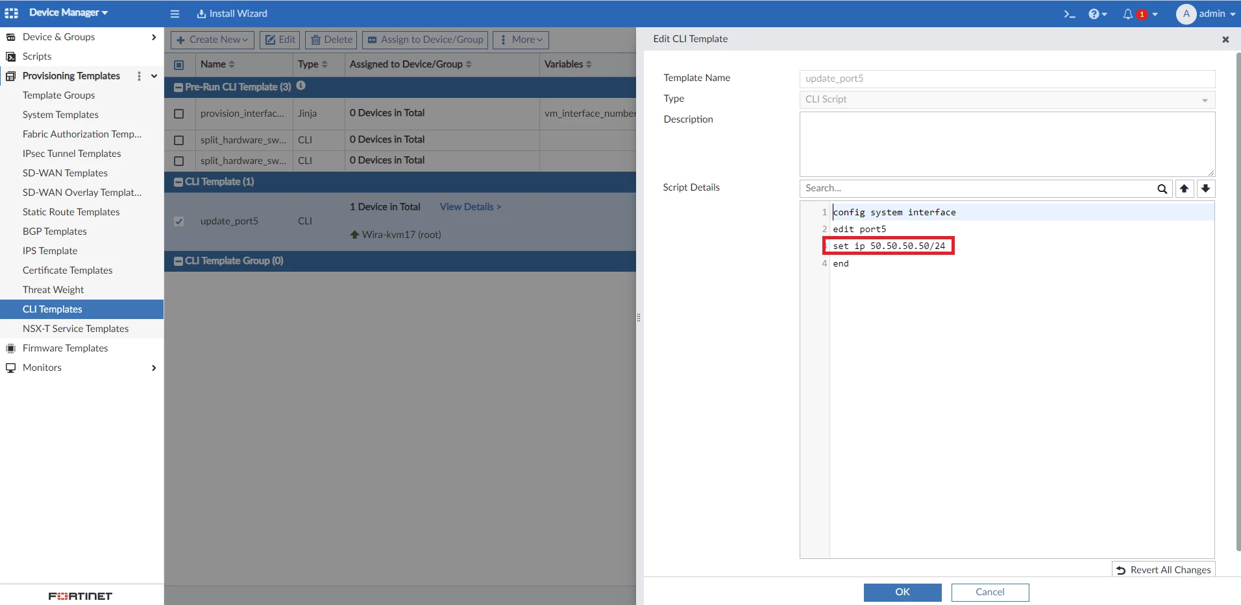Open Provisioning Templates three-dot options

[139, 76]
